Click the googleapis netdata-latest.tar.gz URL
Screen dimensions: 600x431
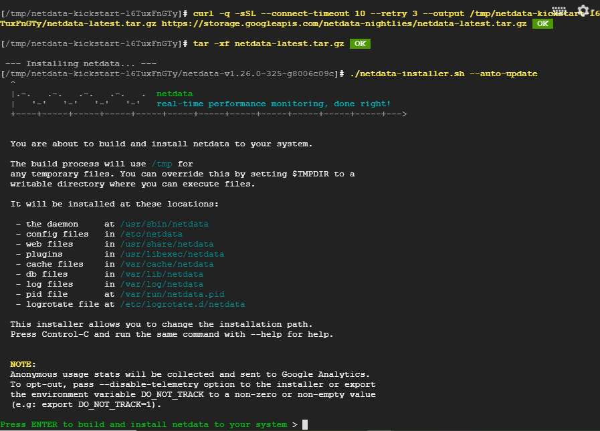(x=344, y=23)
